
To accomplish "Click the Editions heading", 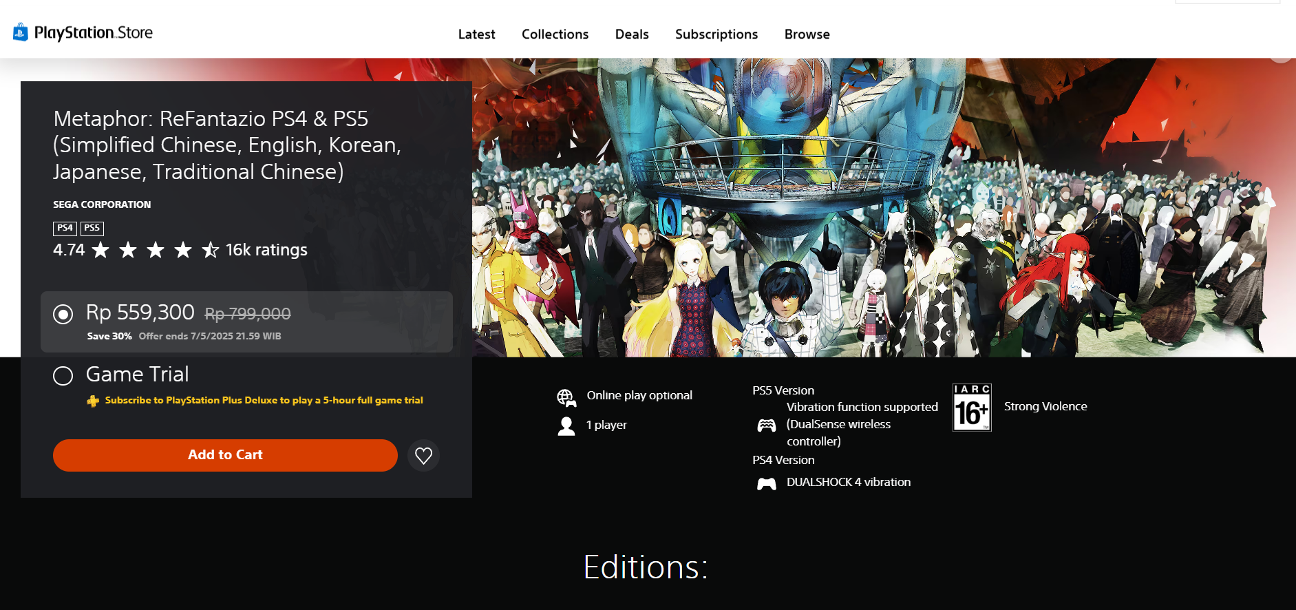I will click(x=646, y=567).
